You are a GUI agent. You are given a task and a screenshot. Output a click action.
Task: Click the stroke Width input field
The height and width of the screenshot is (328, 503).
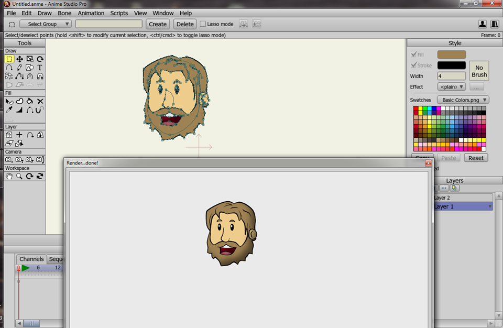coord(451,76)
